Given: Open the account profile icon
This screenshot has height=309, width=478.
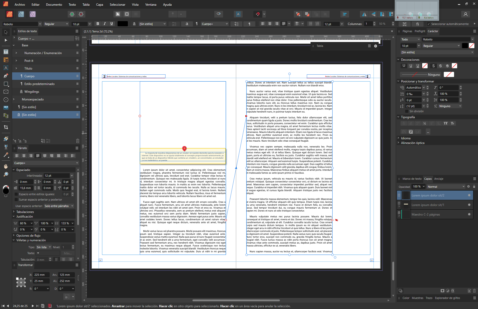Looking at the screenshot, I should [x=466, y=14].
